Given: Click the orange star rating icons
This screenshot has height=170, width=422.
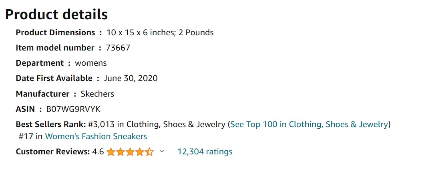Looking at the screenshot, I should [130, 152].
